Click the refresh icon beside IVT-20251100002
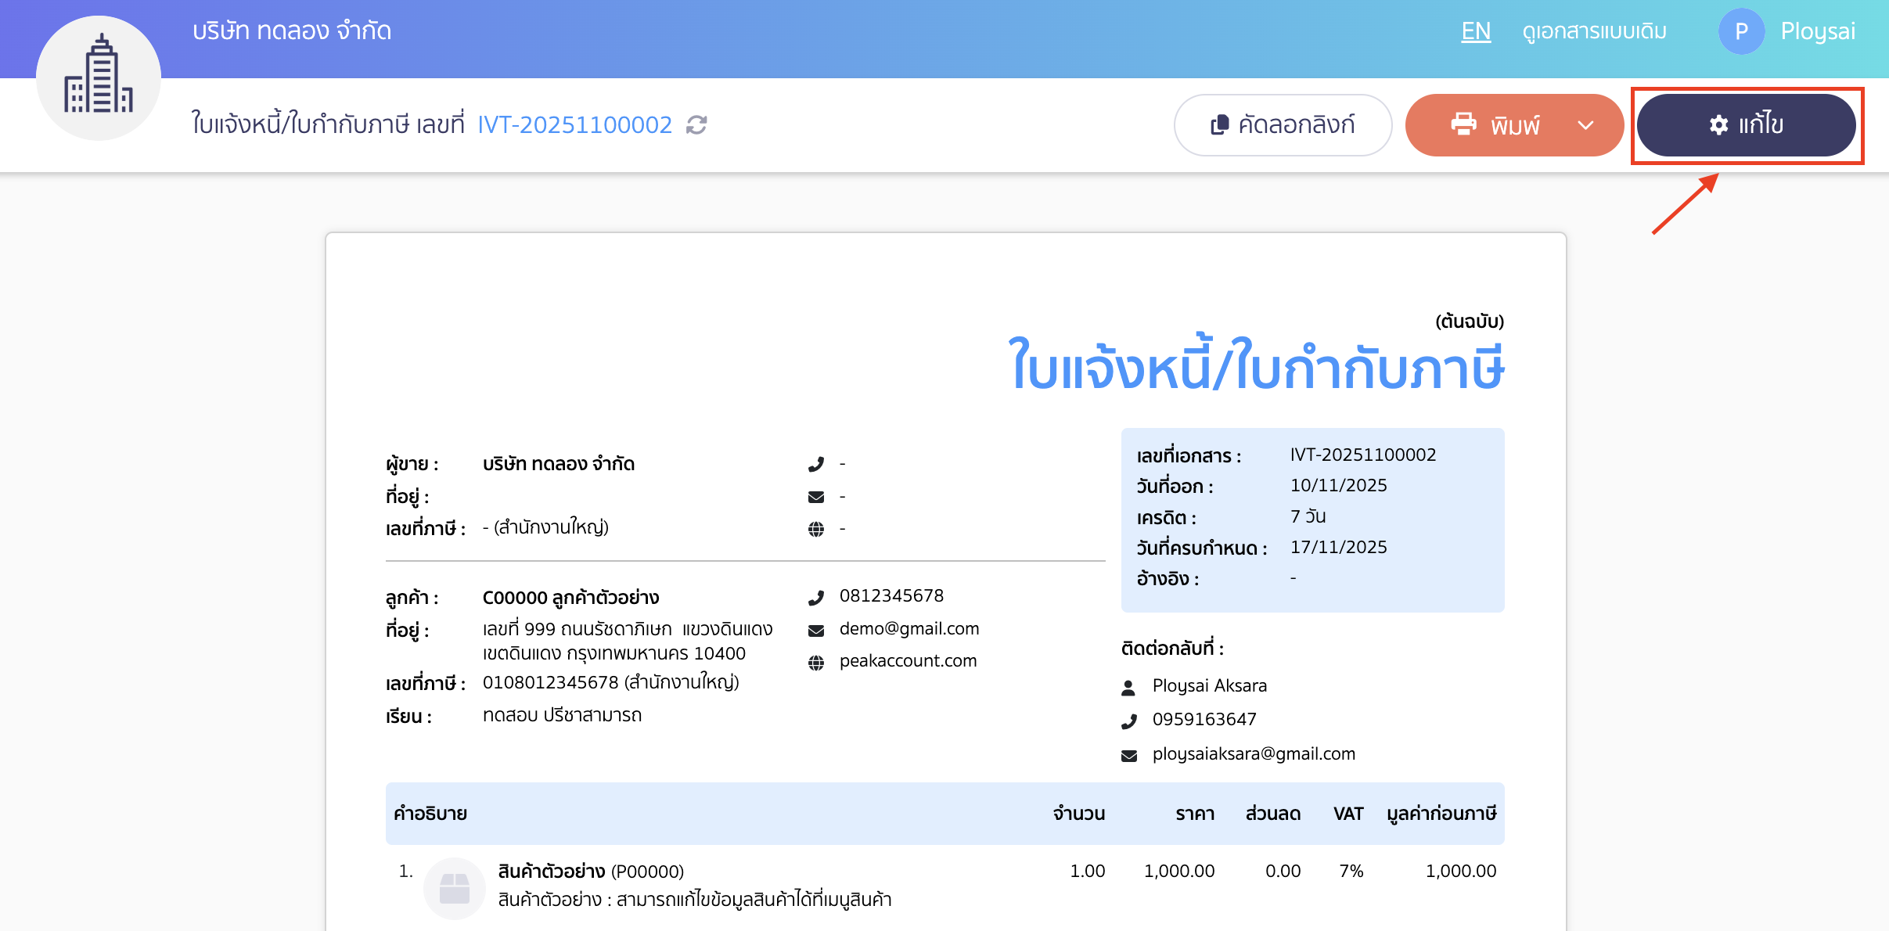Image resolution: width=1889 pixels, height=931 pixels. pyautogui.click(x=696, y=124)
